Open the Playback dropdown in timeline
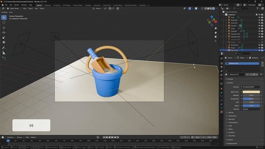 click(11, 137)
